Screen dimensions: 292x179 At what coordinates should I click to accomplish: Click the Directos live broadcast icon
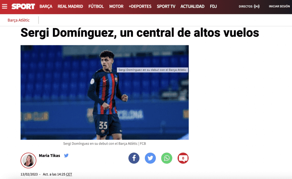257,6
